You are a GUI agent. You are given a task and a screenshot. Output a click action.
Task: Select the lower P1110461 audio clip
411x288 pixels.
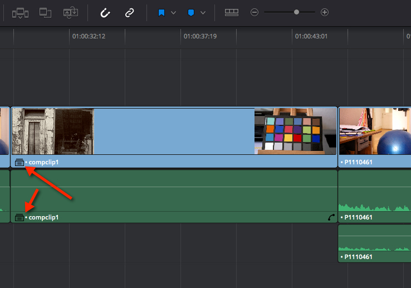374,243
